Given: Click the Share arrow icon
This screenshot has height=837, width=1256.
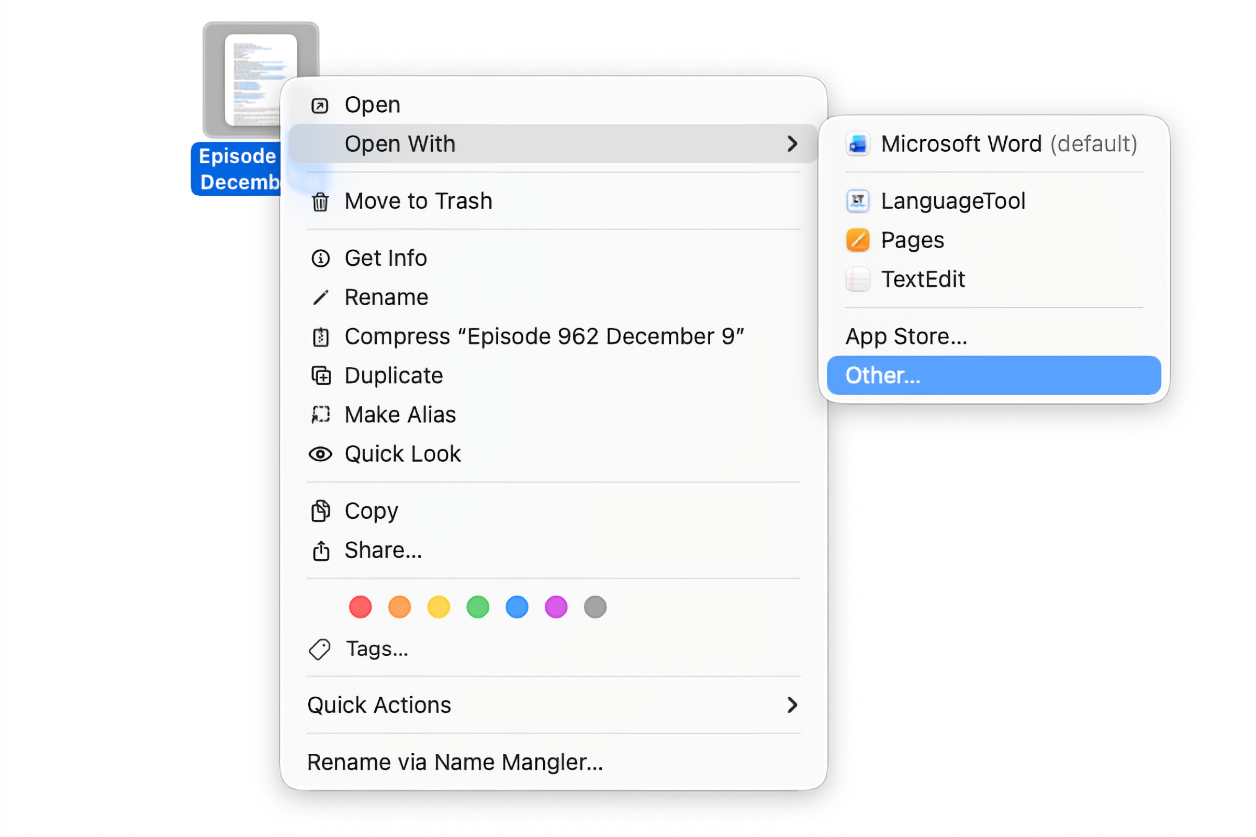Looking at the screenshot, I should pyautogui.click(x=321, y=550).
